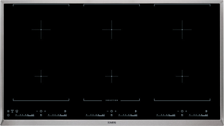Decrease the left zone timer with minus
224x126 pixels.
click(x=37, y=111)
